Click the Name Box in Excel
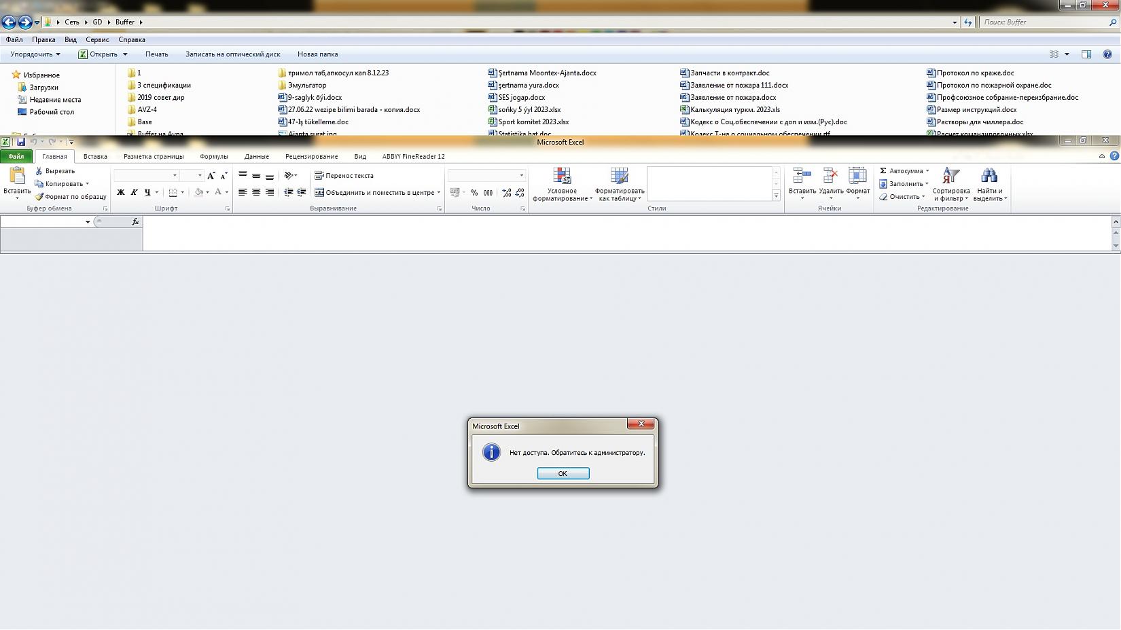 pos(42,222)
